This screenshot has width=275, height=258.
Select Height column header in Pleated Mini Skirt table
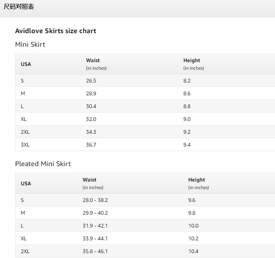click(197, 180)
